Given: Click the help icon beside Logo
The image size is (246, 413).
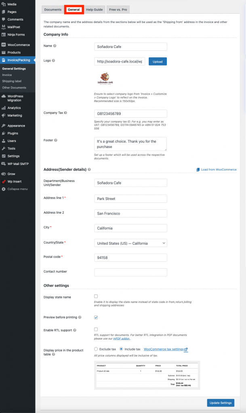Looking at the screenshot, I should tap(53, 61).
